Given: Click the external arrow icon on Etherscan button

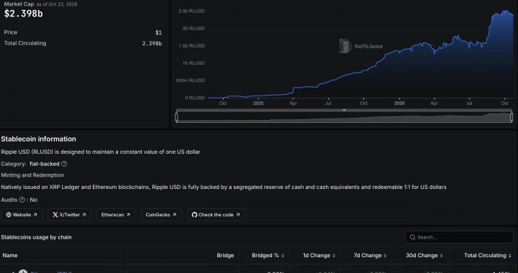Looking at the screenshot, I should [128, 215].
